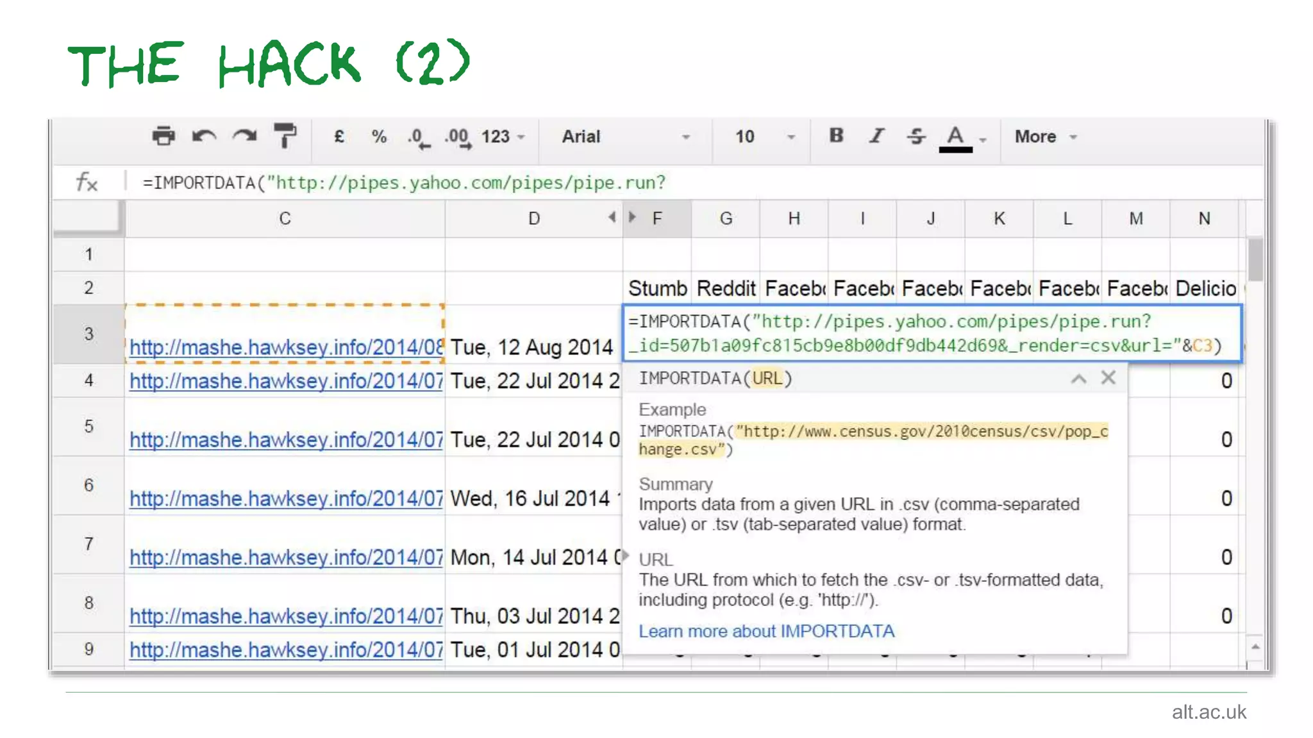Select column G header

pos(725,218)
